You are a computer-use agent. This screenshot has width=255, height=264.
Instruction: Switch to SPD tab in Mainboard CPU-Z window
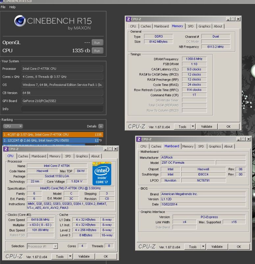click(201, 146)
